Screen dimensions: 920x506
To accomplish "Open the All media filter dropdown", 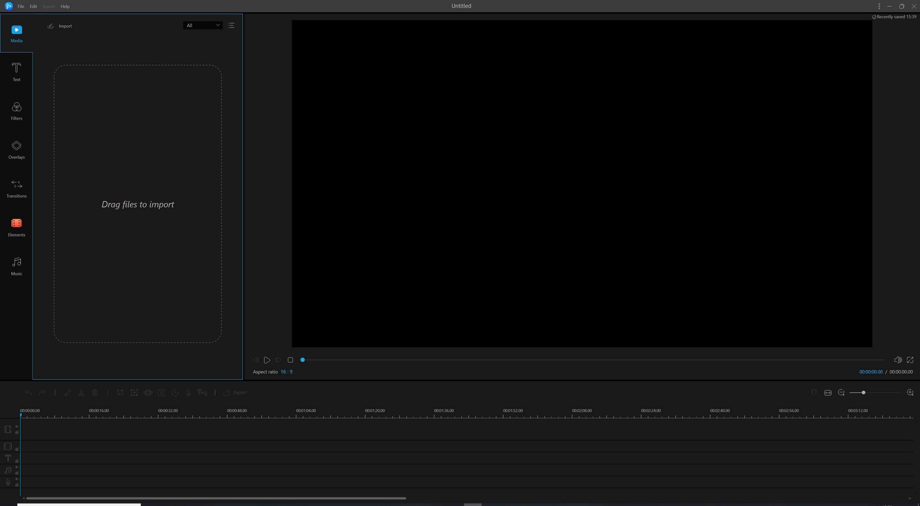I will pos(202,25).
